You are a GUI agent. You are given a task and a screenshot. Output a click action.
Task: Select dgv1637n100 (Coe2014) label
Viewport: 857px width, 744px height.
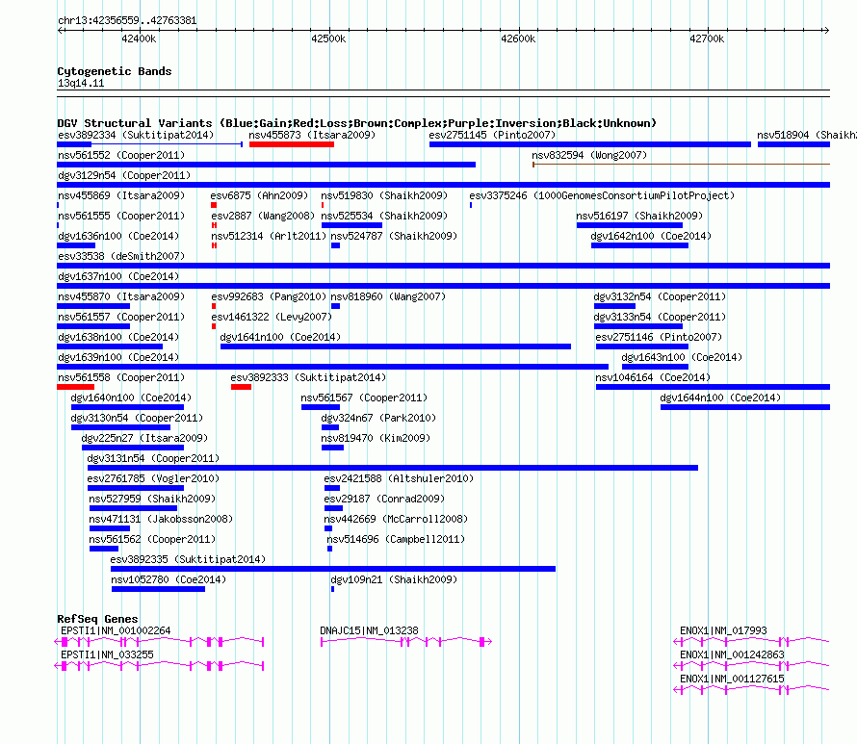118,276
